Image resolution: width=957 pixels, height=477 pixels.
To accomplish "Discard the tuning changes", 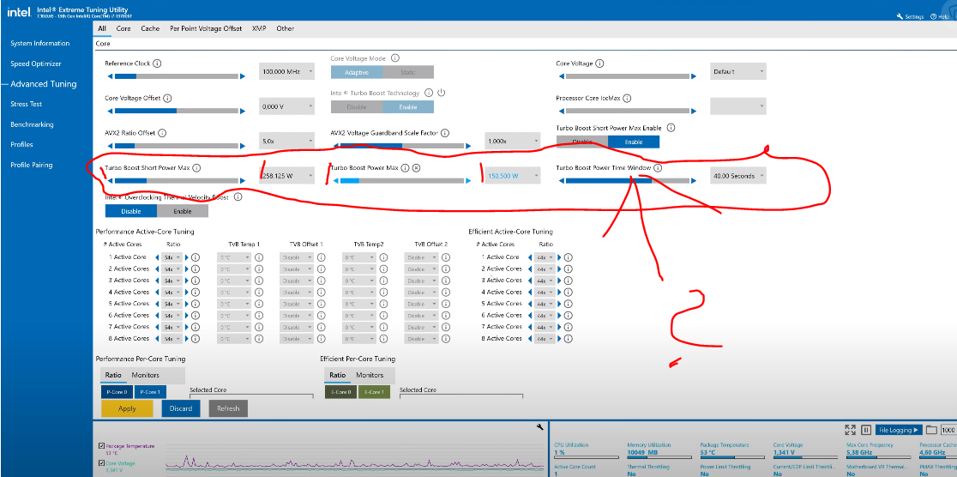I will pos(181,408).
